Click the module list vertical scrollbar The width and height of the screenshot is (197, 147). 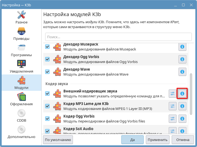click(x=190, y=93)
